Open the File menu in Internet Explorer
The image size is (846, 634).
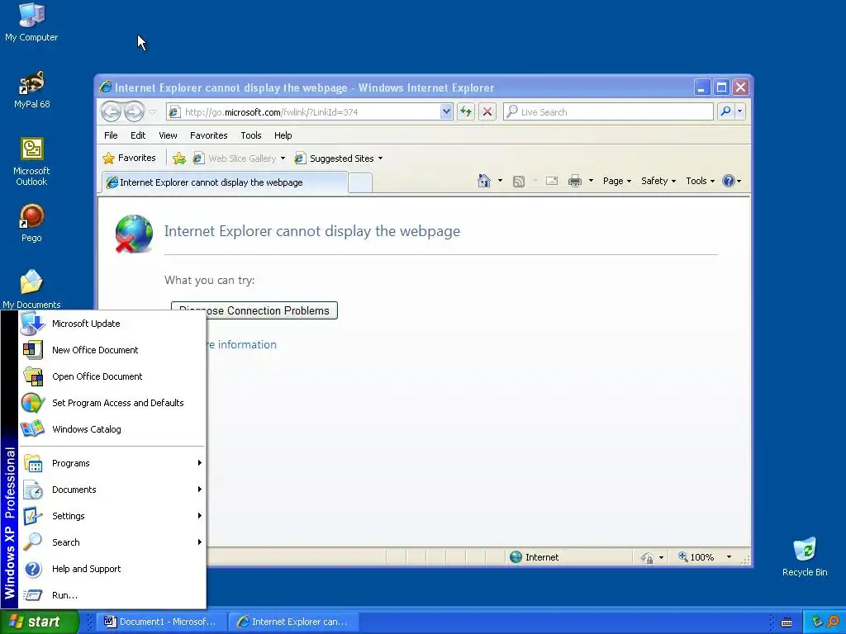111,135
